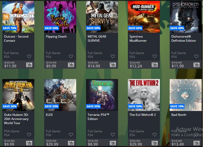
Task: Toggle wishlist heart for Flipping Death
Action: (x=71, y=56)
